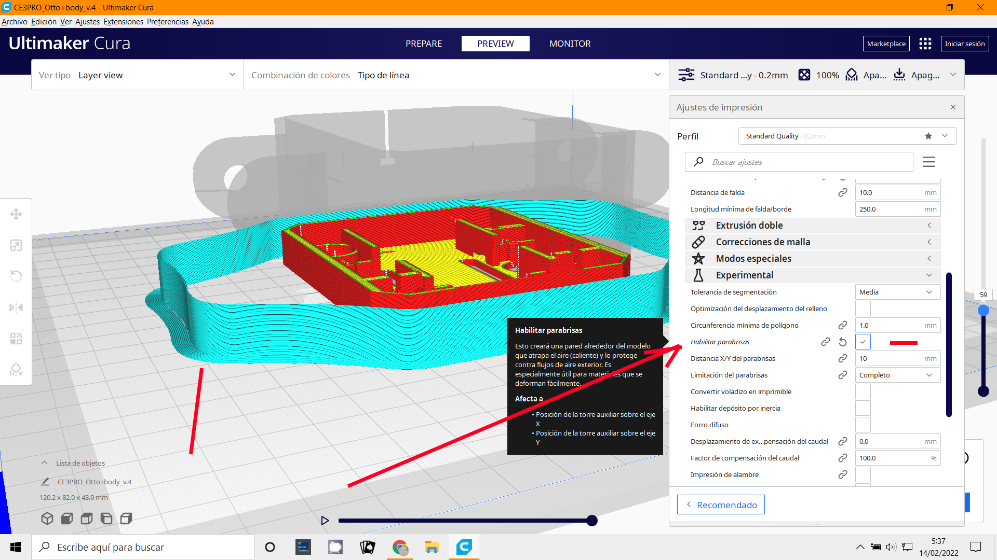The width and height of the screenshot is (997, 560).
Task: Reset the Habilitar parabrisas setting
Action: click(x=843, y=342)
